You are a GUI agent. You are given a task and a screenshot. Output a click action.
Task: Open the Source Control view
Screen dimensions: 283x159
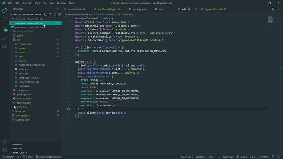coord(4,29)
